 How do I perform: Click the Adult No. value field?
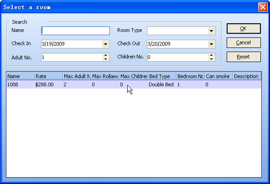click(72, 57)
